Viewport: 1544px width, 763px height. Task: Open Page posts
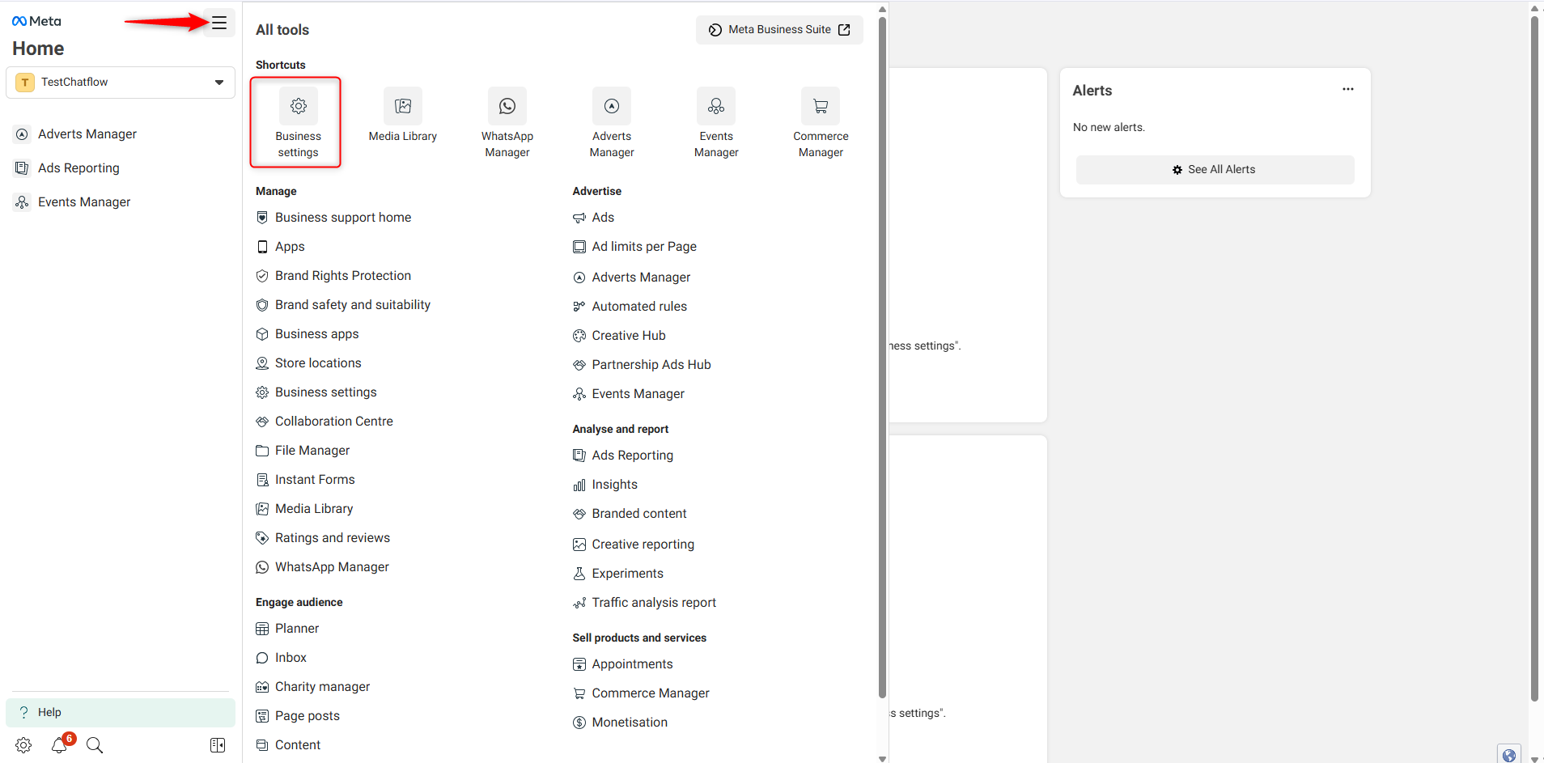(298, 716)
